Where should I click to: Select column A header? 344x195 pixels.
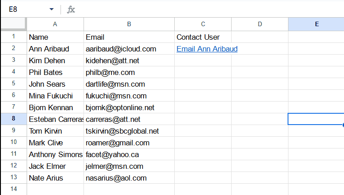pyautogui.click(x=55, y=24)
